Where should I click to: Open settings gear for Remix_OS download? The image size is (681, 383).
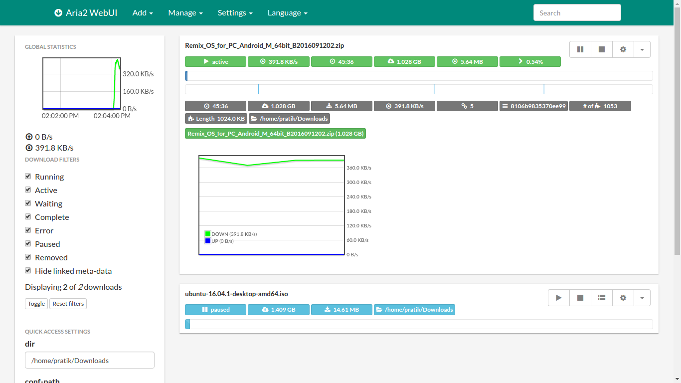623,49
